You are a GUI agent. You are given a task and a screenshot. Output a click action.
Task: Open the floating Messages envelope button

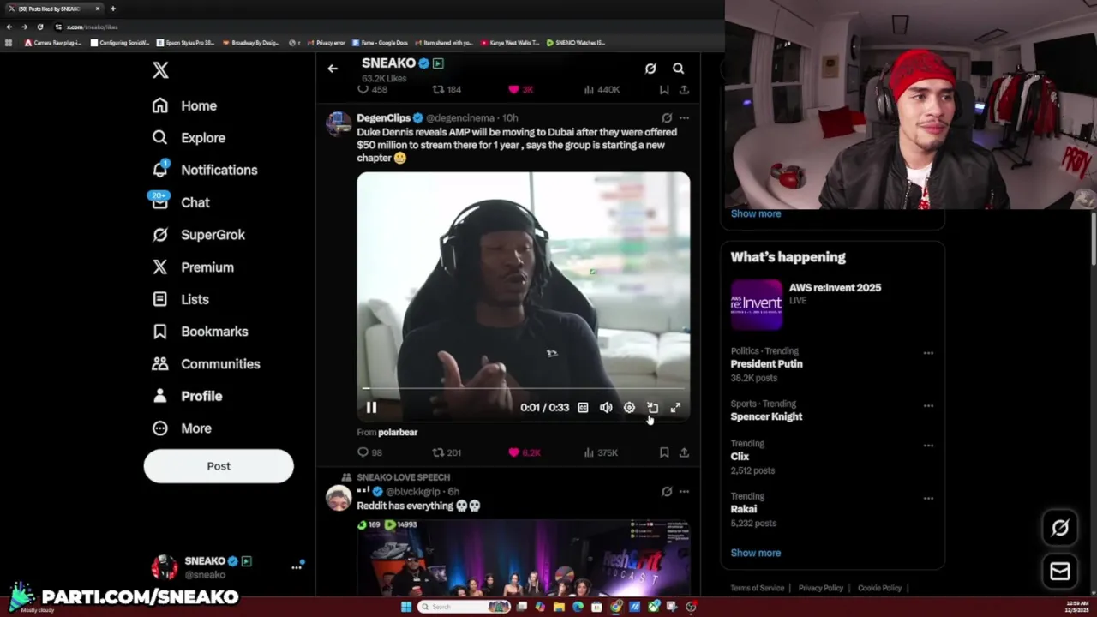point(1059,571)
